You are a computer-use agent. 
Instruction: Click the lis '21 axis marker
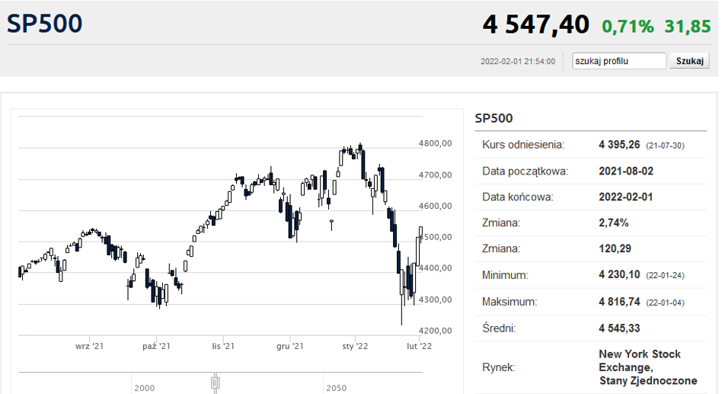pos(222,346)
